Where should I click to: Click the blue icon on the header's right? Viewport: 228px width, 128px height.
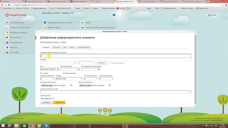pyautogui.click(x=114, y=15)
